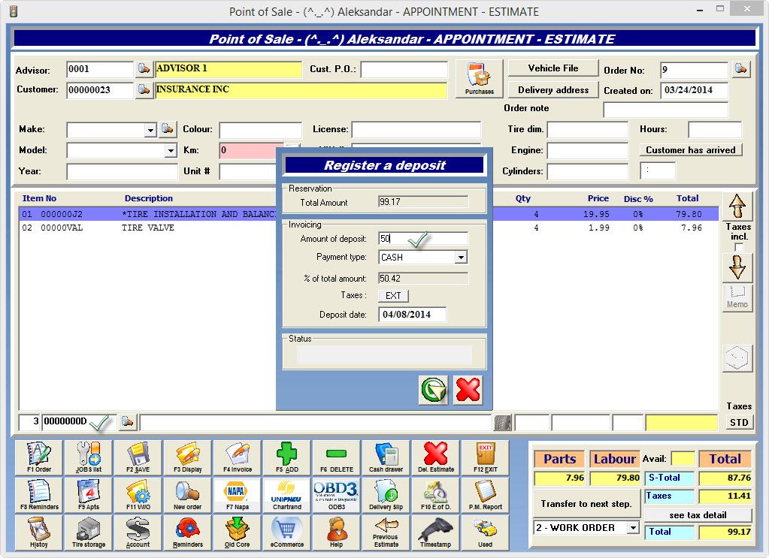Move item down with down arrow

pos(737,267)
